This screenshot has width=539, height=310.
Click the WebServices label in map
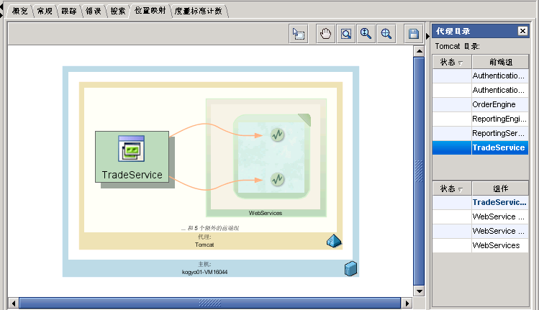[266, 213]
